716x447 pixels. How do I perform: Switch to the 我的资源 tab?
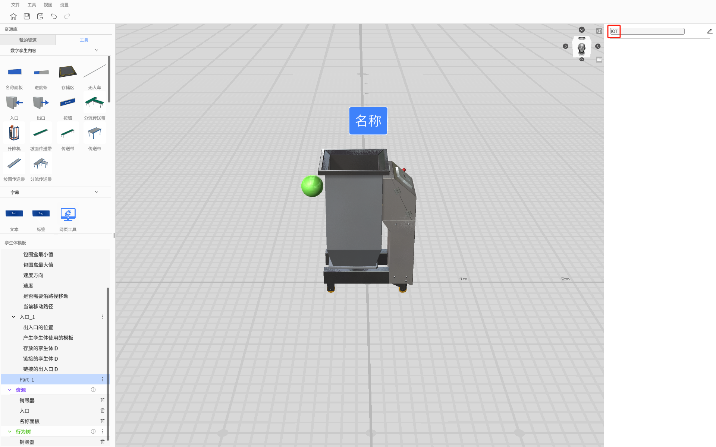click(x=28, y=40)
